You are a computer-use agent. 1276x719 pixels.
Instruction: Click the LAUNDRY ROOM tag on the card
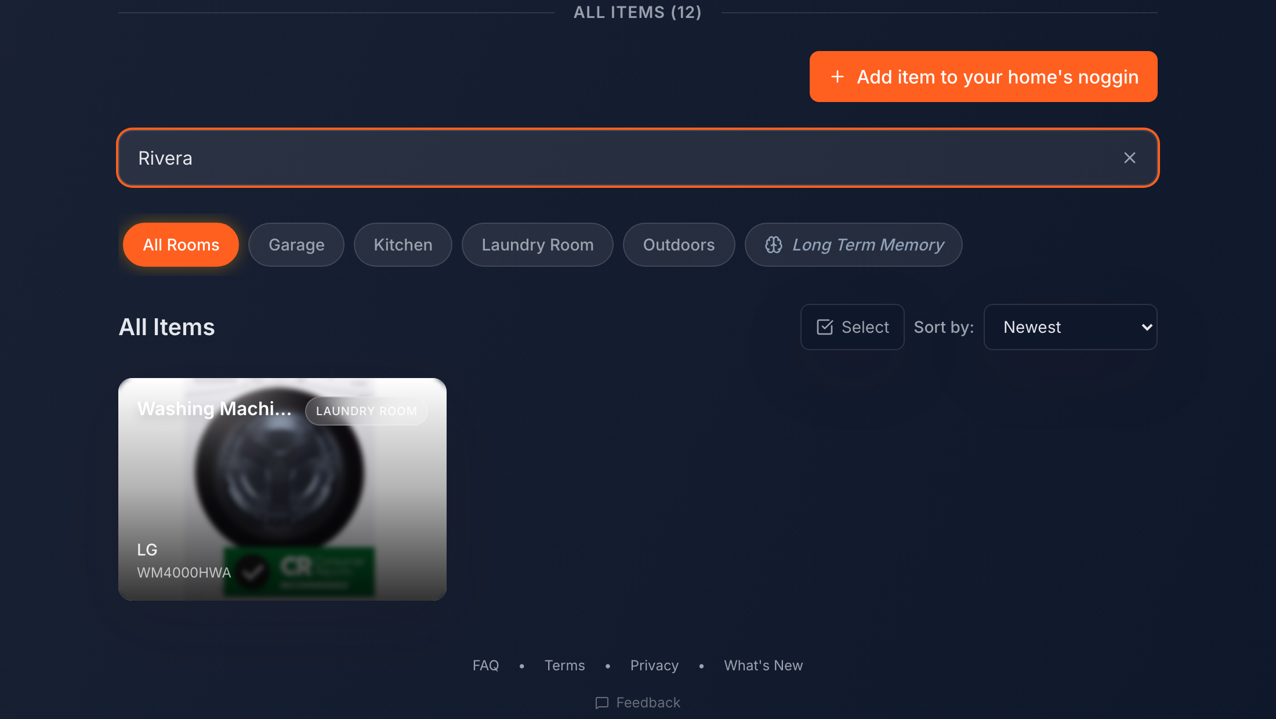[x=367, y=411]
